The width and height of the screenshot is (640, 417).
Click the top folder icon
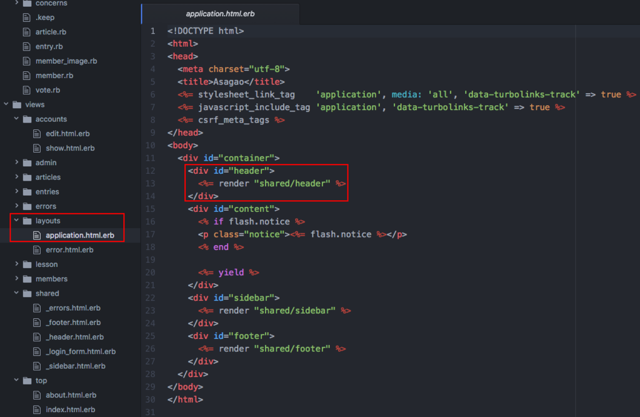pos(27,380)
